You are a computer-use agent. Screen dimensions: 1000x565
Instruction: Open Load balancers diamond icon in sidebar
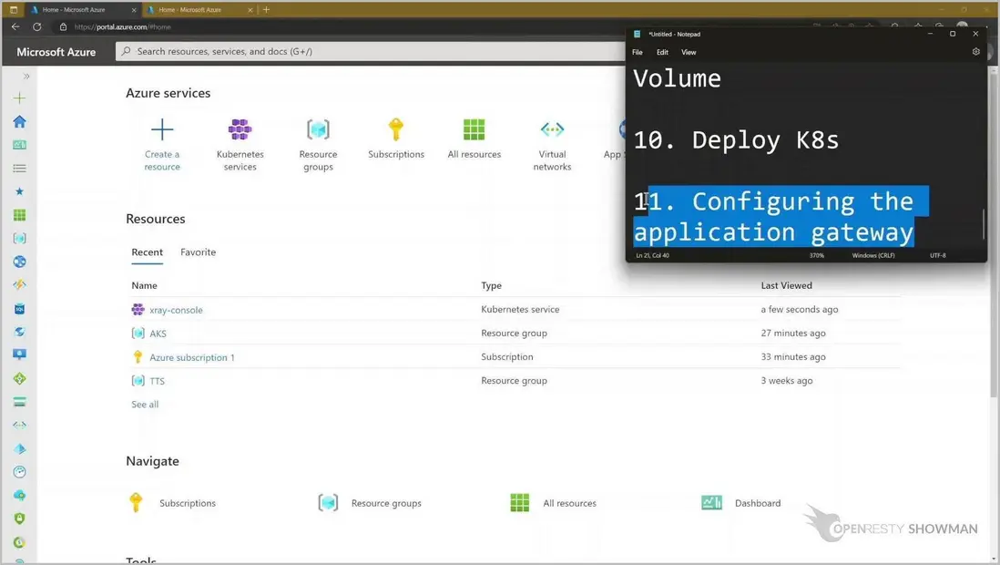click(20, 378)
